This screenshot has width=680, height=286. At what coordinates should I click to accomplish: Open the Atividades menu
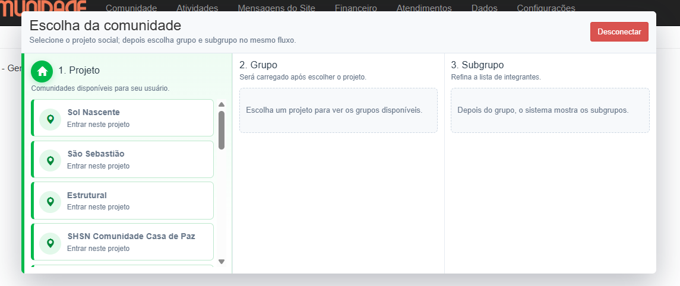[197, 8]
